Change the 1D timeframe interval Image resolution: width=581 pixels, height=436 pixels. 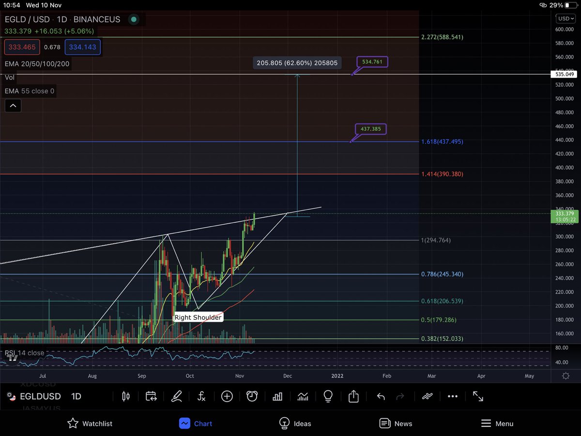[x=76, y=396]
